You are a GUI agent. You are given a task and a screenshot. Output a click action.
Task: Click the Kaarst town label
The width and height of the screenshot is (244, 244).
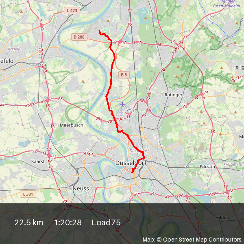coord(38,161)
